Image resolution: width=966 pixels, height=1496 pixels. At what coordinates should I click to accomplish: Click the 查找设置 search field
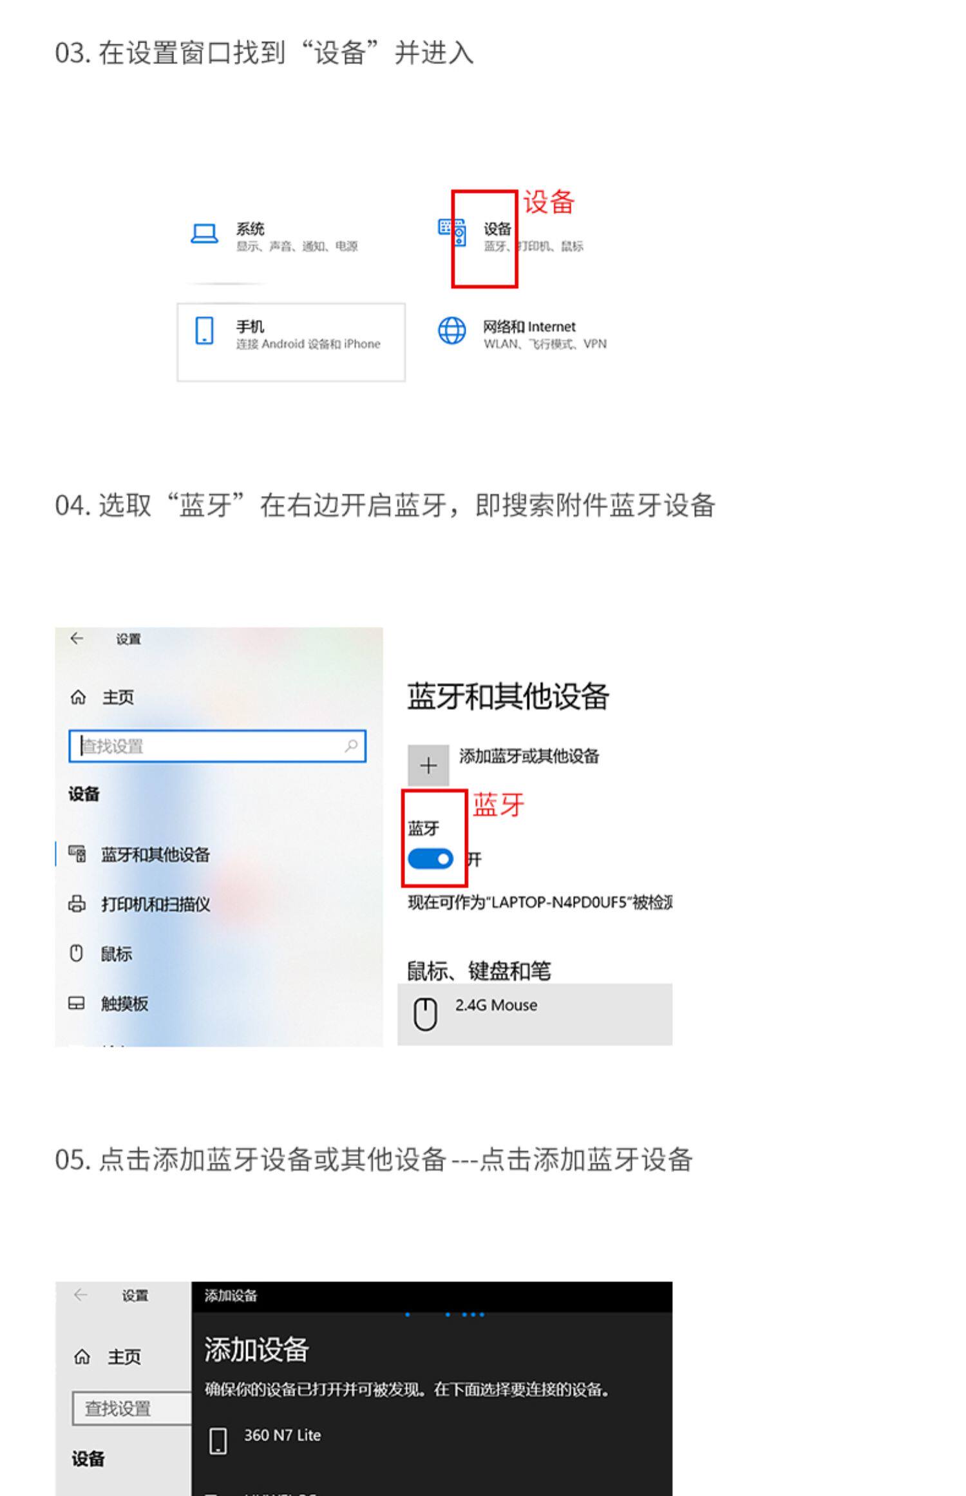[218, 746]
